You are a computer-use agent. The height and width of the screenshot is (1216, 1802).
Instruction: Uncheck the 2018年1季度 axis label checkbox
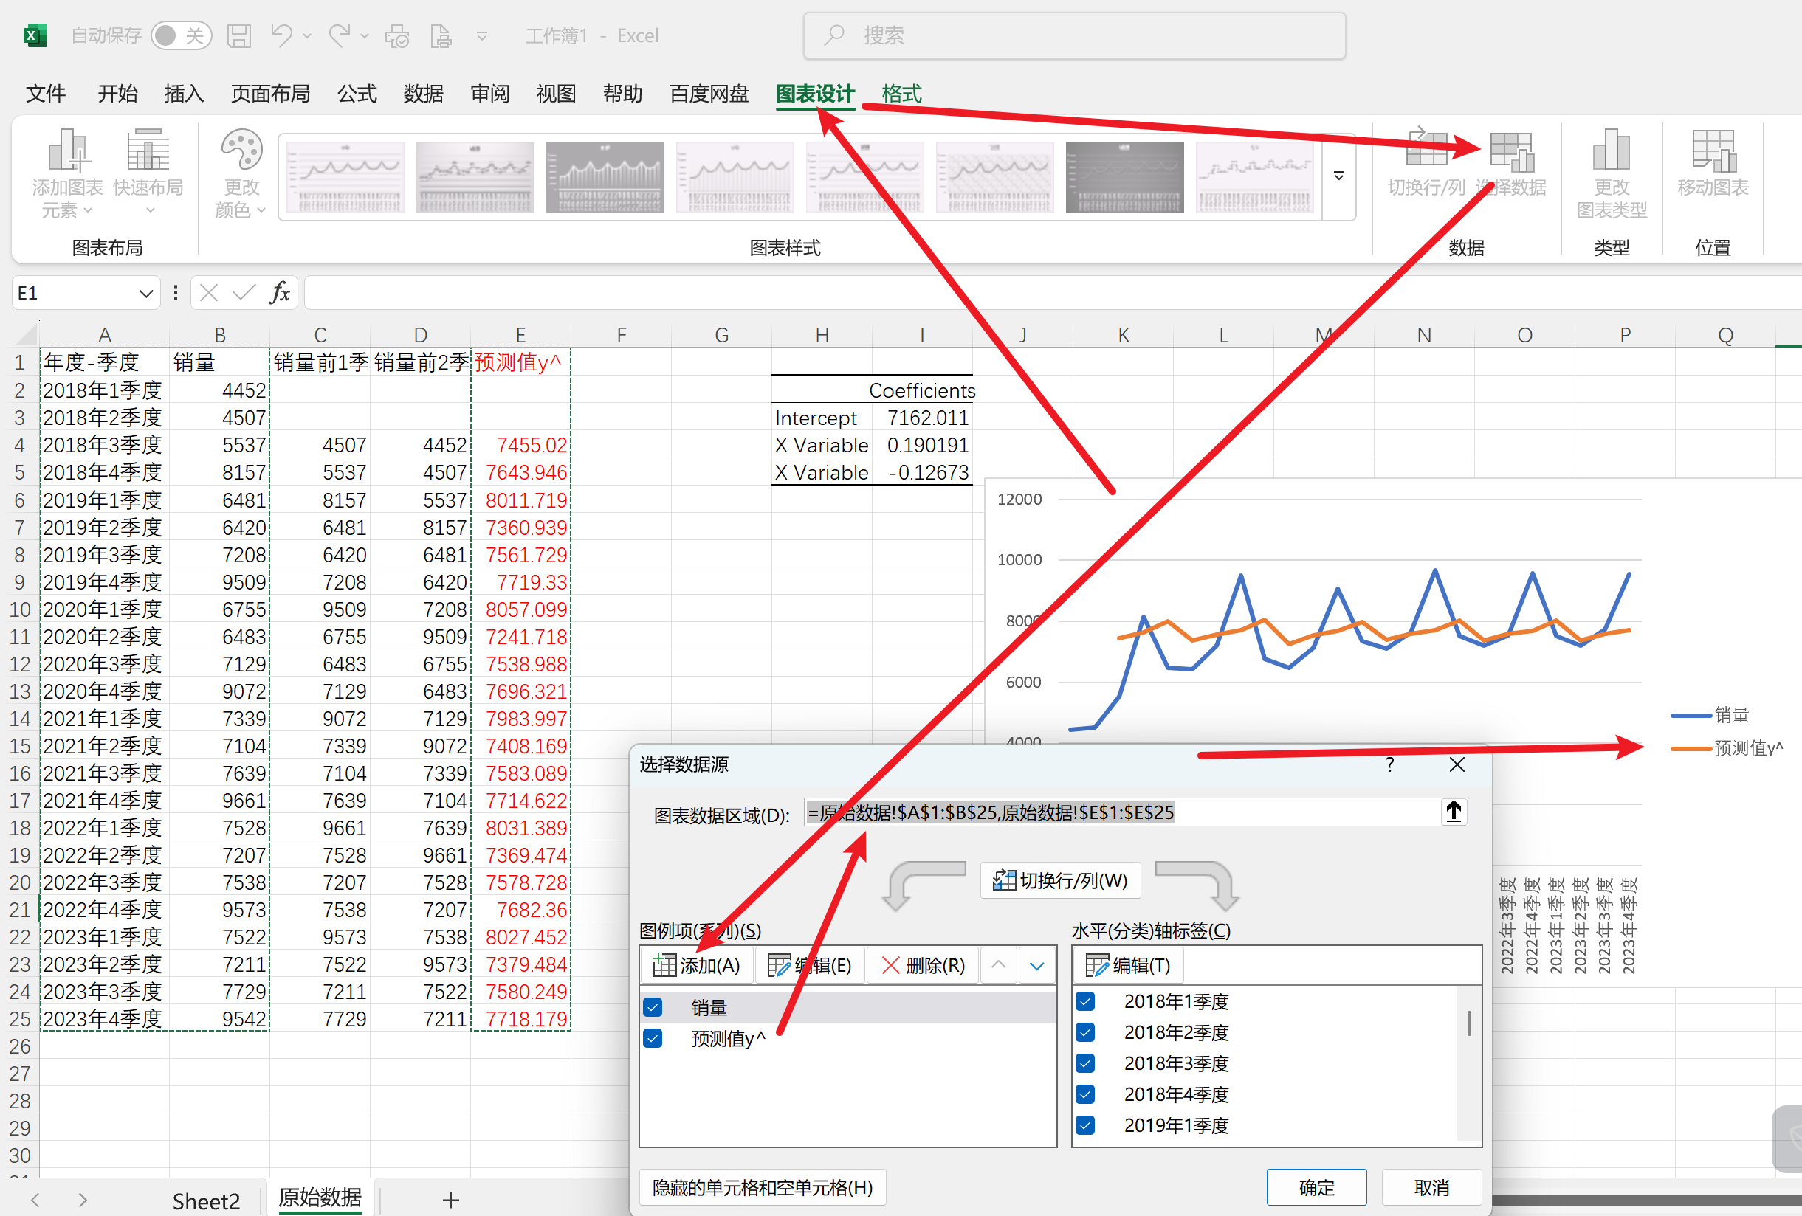pos(1084,1001)
